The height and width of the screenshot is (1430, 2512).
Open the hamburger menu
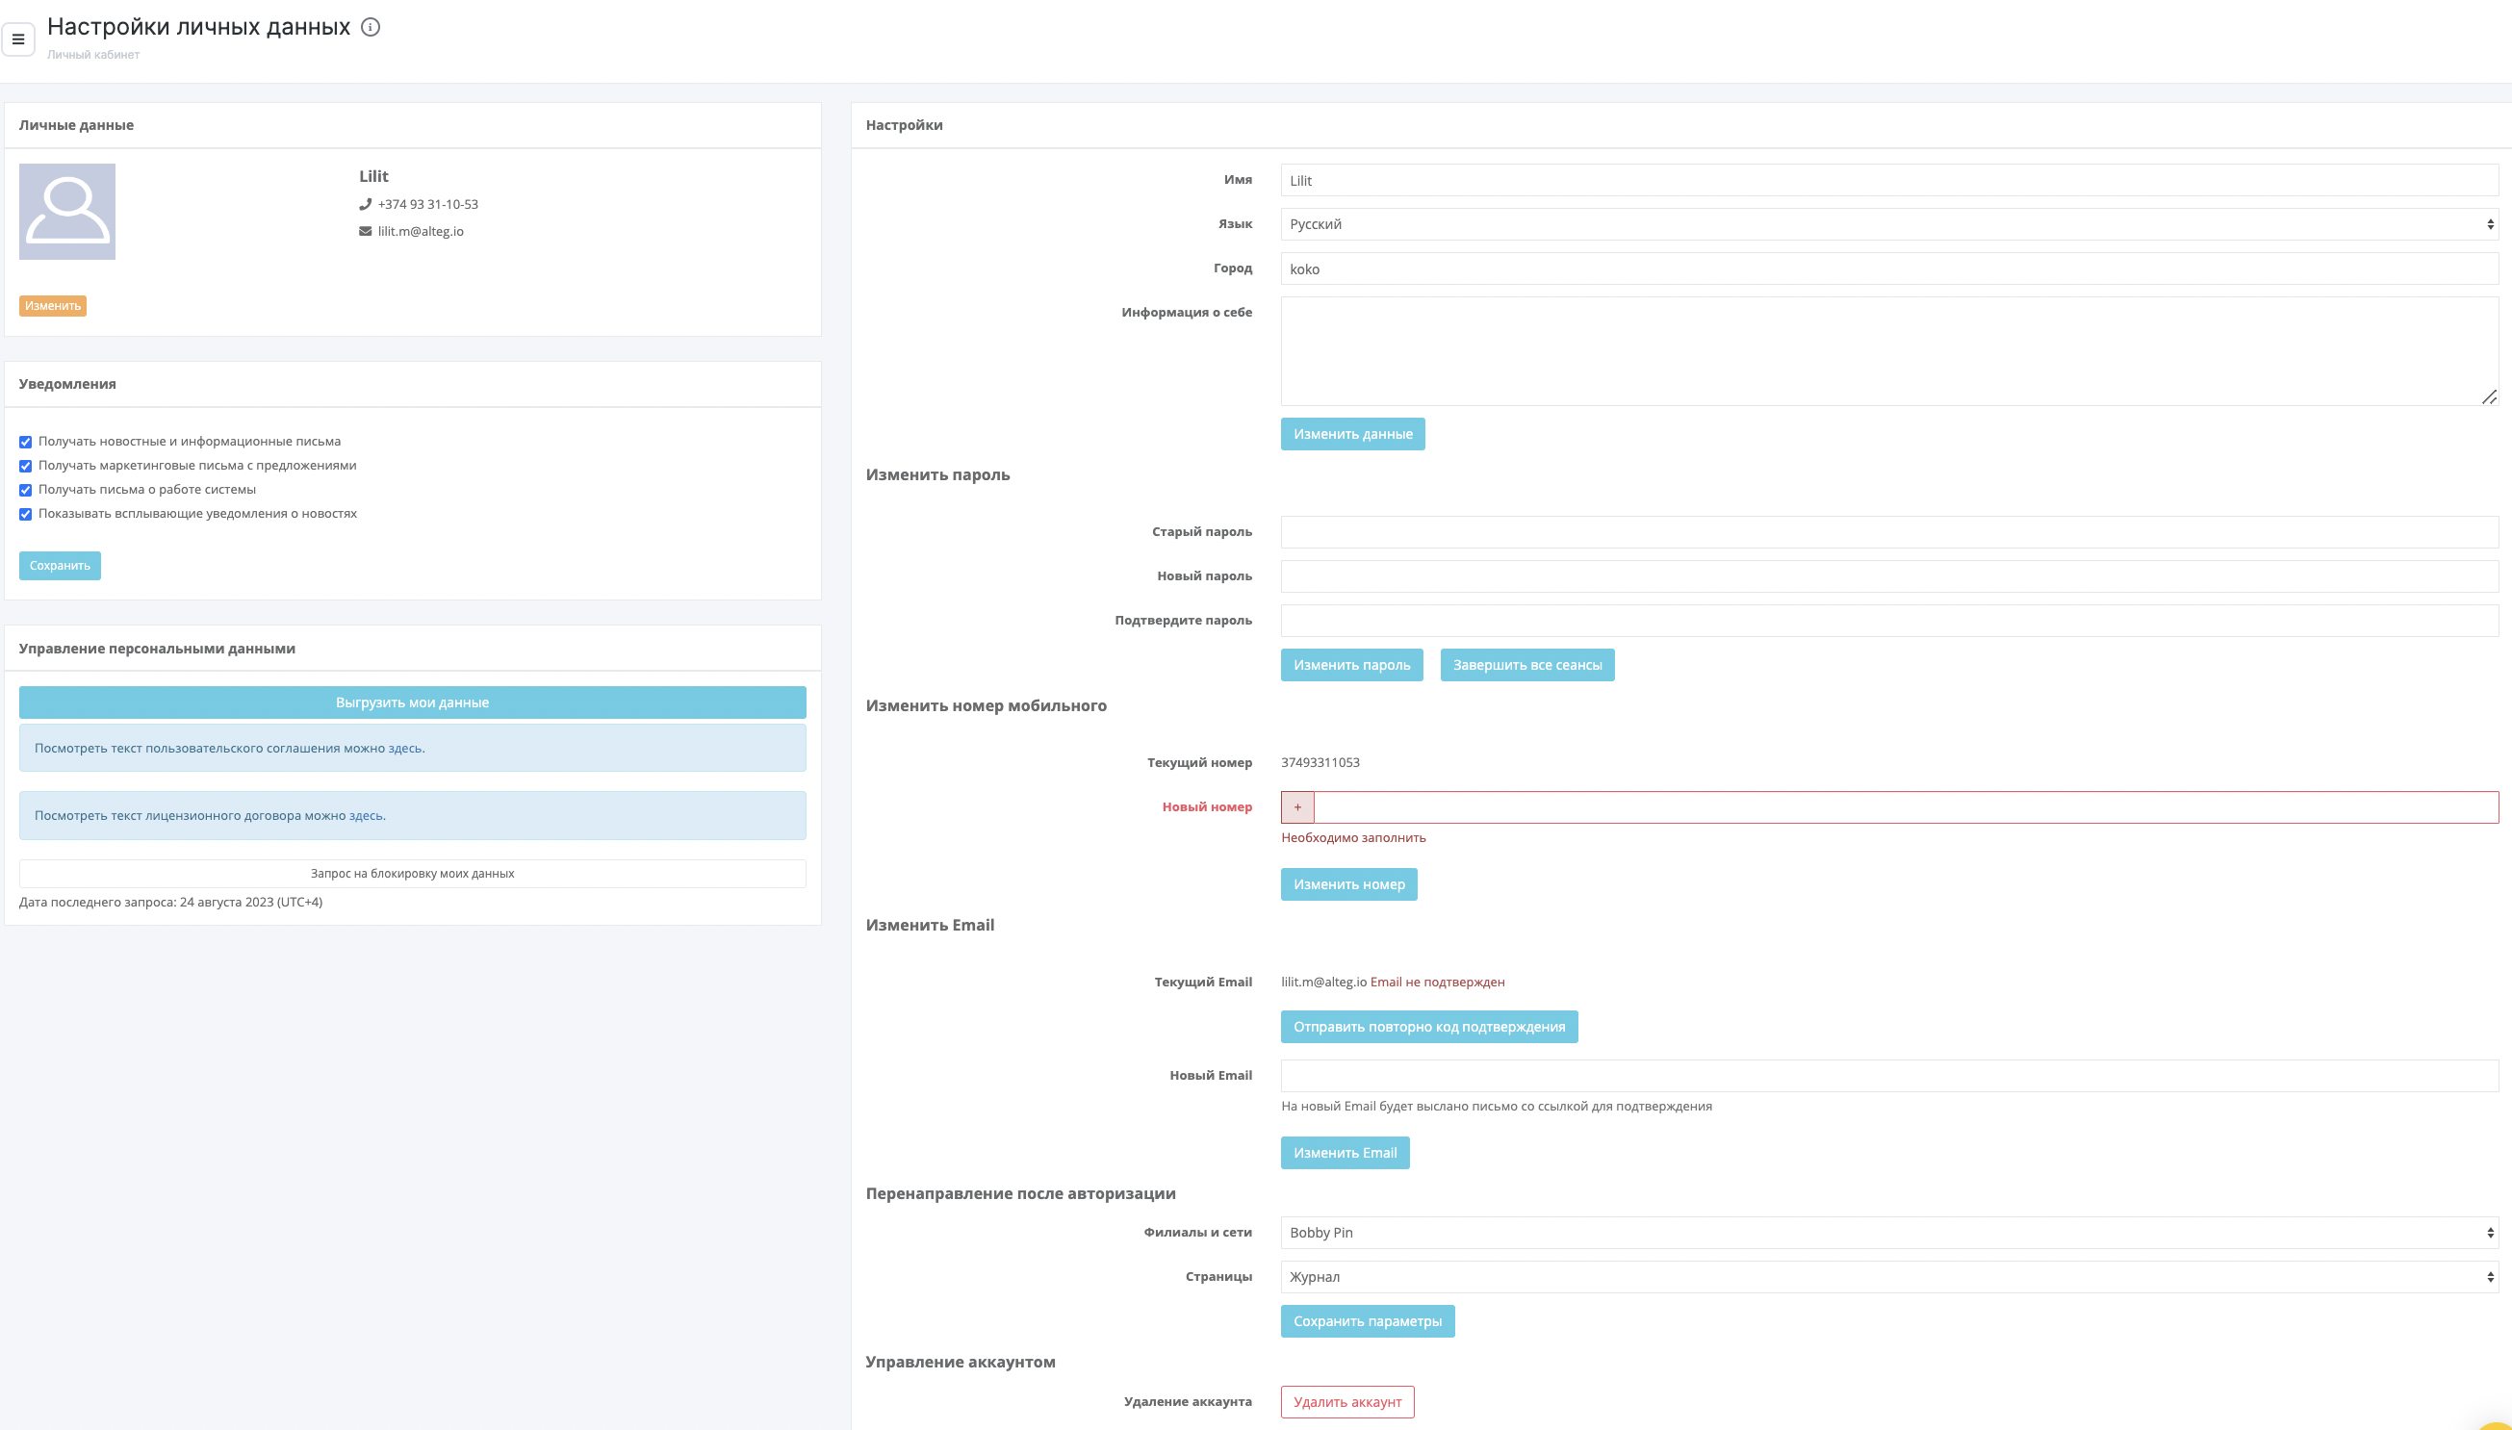[x=17, y=39]
